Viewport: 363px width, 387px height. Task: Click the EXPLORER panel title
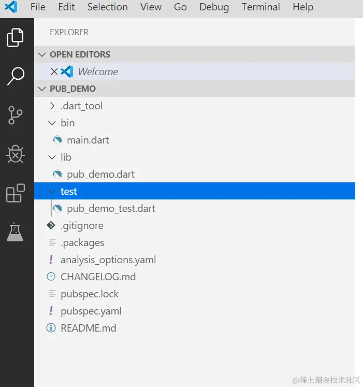pos(69,32)
